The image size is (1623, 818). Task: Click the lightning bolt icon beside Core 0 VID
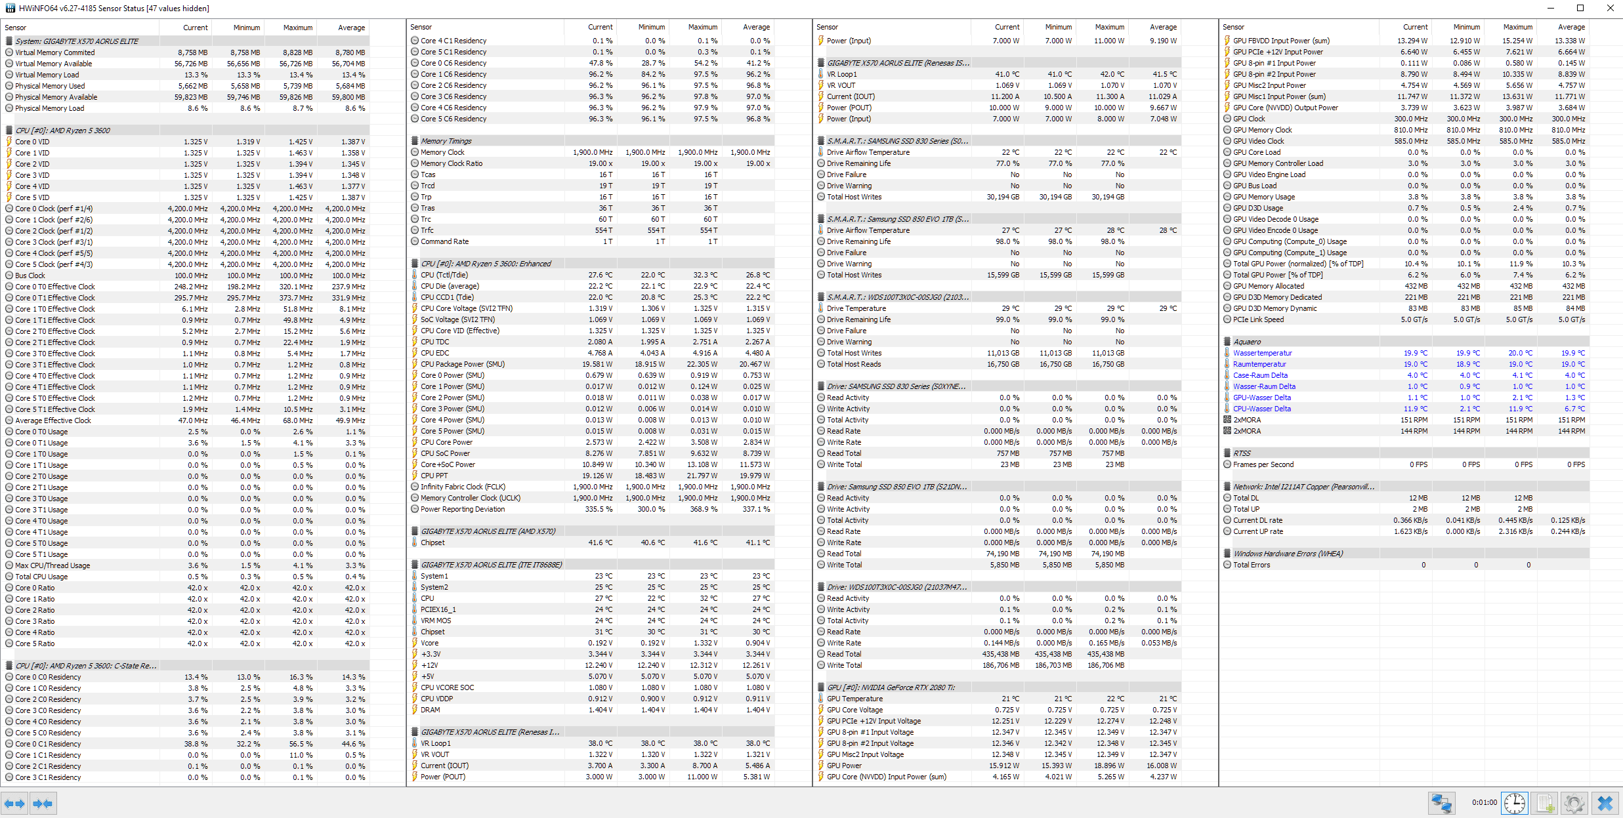coord(9,142)
